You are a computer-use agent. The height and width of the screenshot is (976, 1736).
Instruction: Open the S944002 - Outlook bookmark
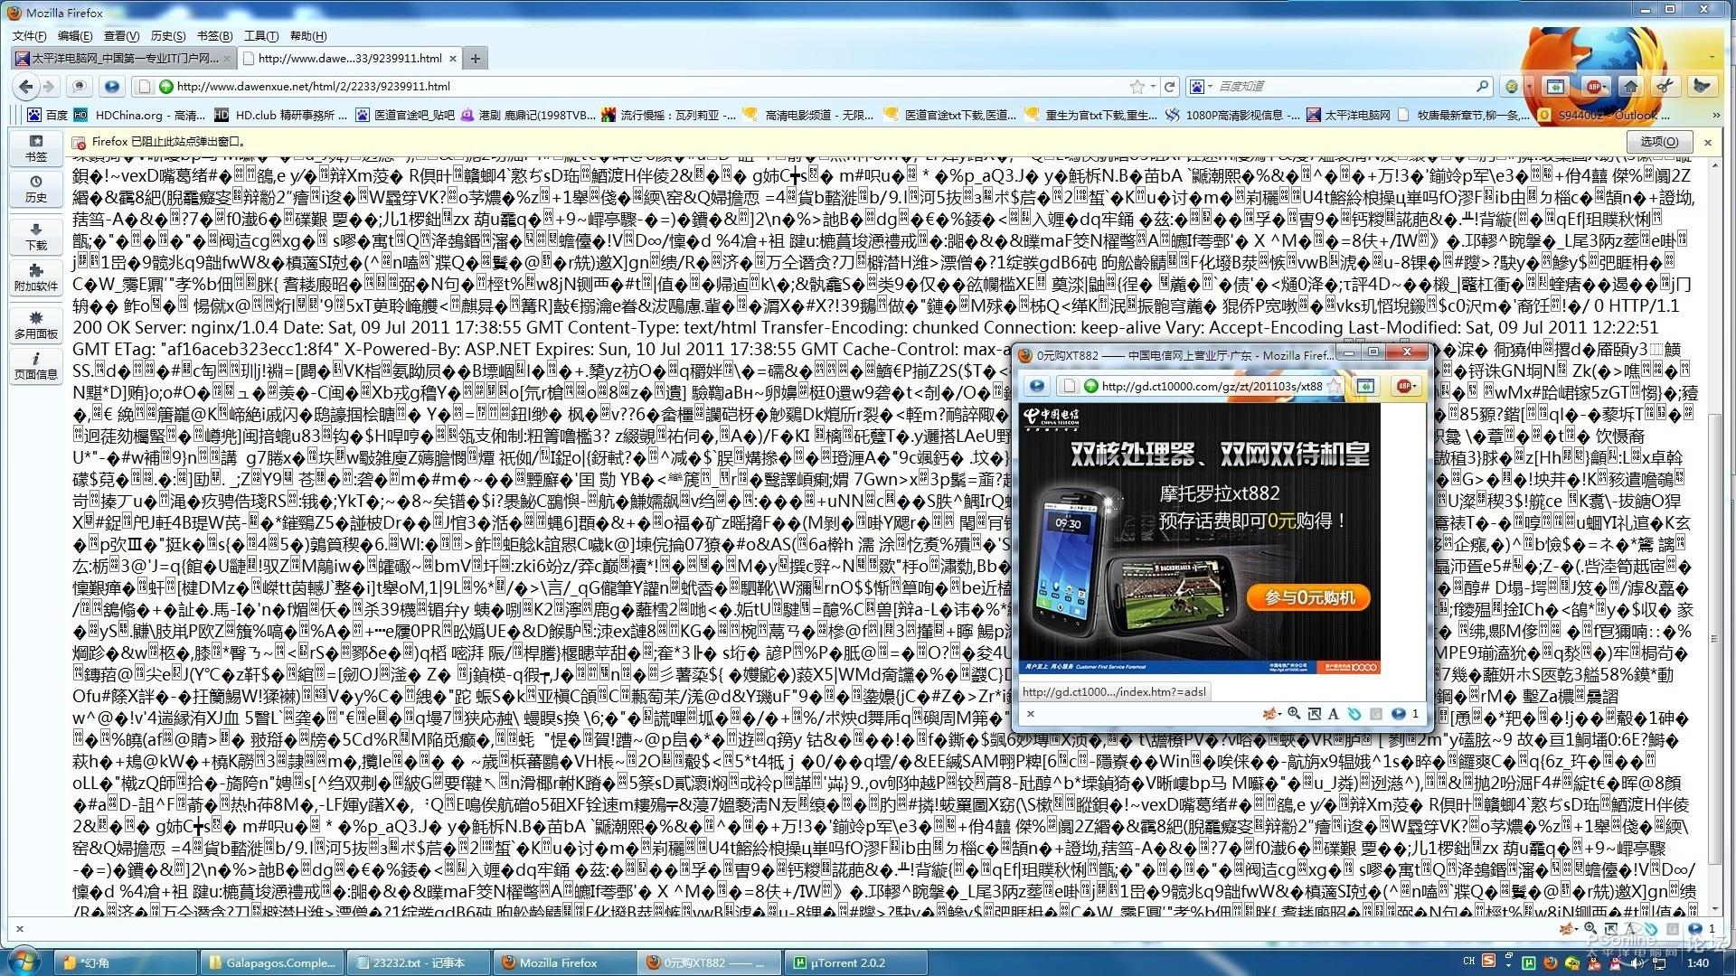1602,116
